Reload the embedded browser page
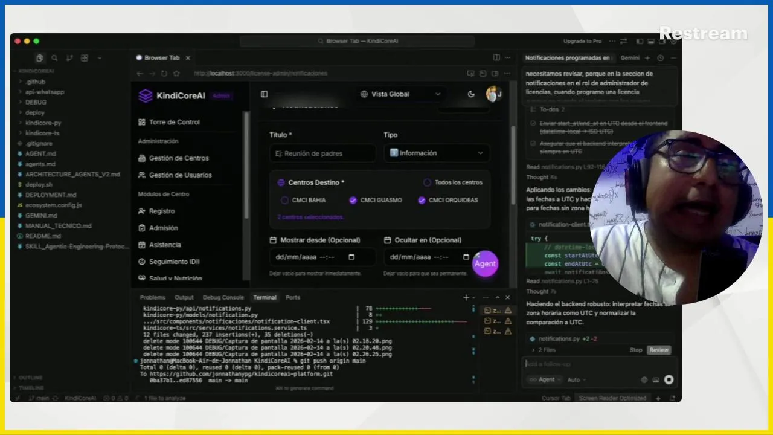Image resolution: width=773 pixels, height=435 pixels. (x=164, y=73)
